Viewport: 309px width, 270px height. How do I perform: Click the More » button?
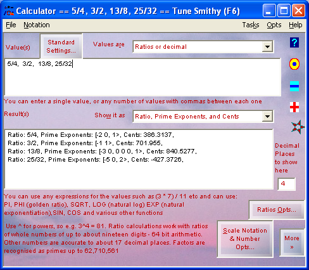coord(292,242)
